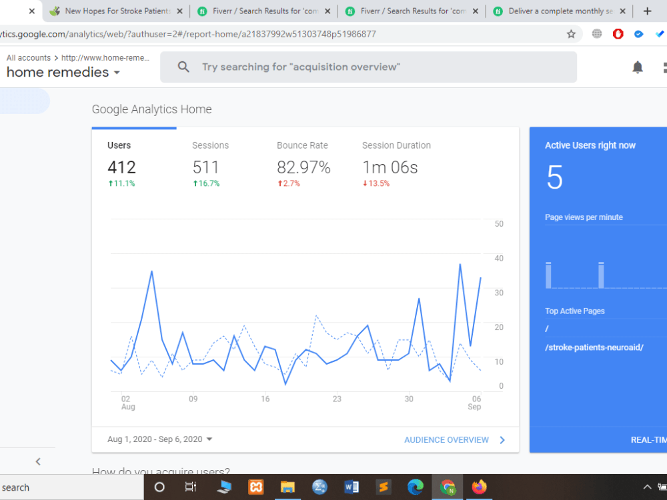This screenshot has width=667, height=500.
Task: Open Task View on the taskbar
Action: [x=191, y=487]
